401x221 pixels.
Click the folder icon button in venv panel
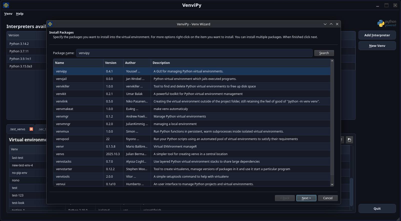pos(349,140)
